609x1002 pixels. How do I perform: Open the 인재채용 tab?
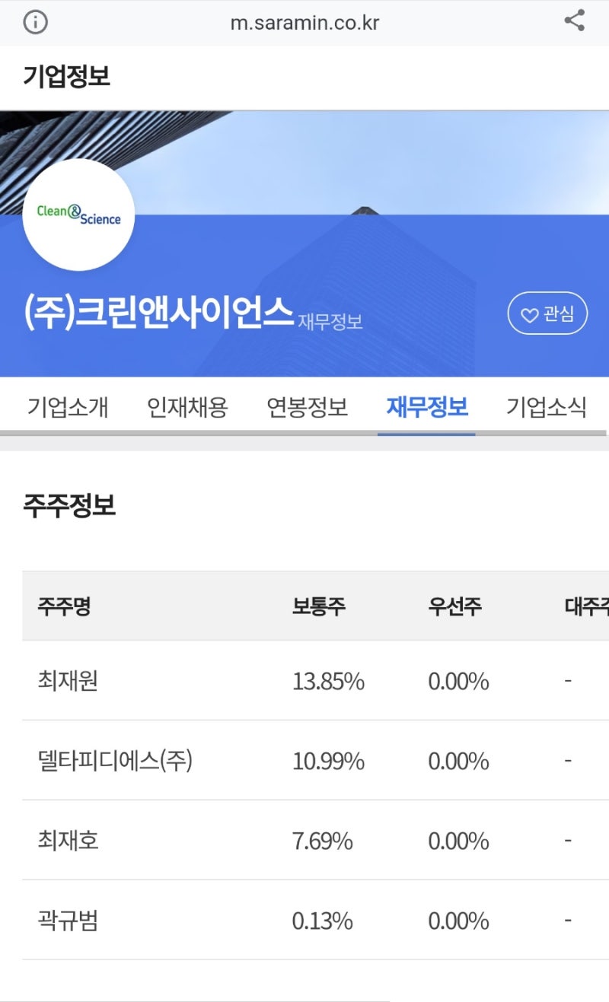tap(186, 408)
